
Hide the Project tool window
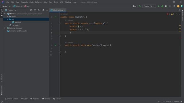pyautogui.click(x=47, y=10)
